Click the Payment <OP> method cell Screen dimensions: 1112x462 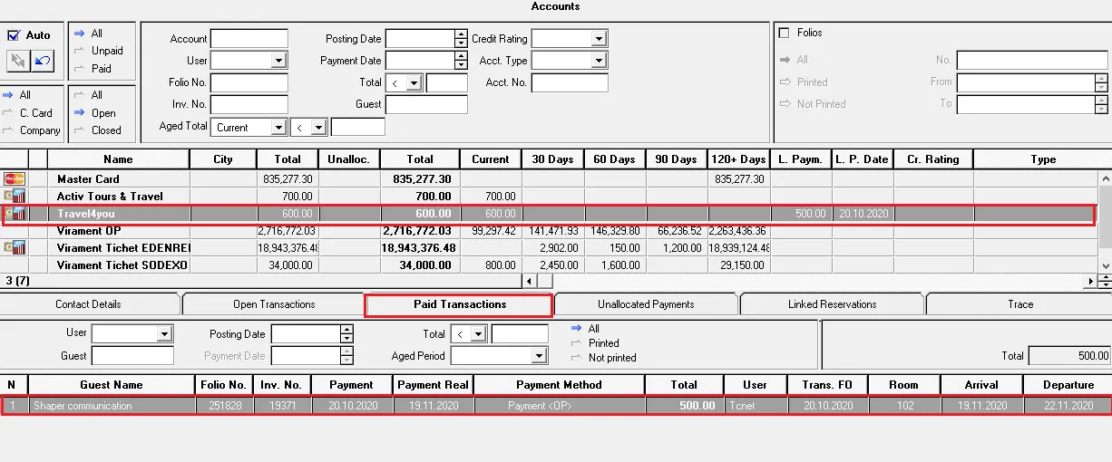[559, 406]
